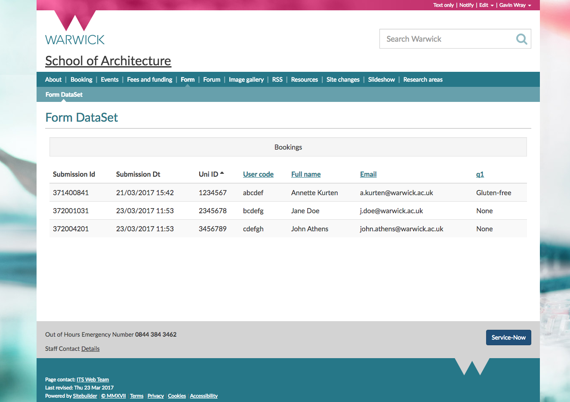Image resolution: width=570 pixels, height=402 pixels.
Task: Open the Gavin Wray user dropdown
Action: [x=515, y=5]
